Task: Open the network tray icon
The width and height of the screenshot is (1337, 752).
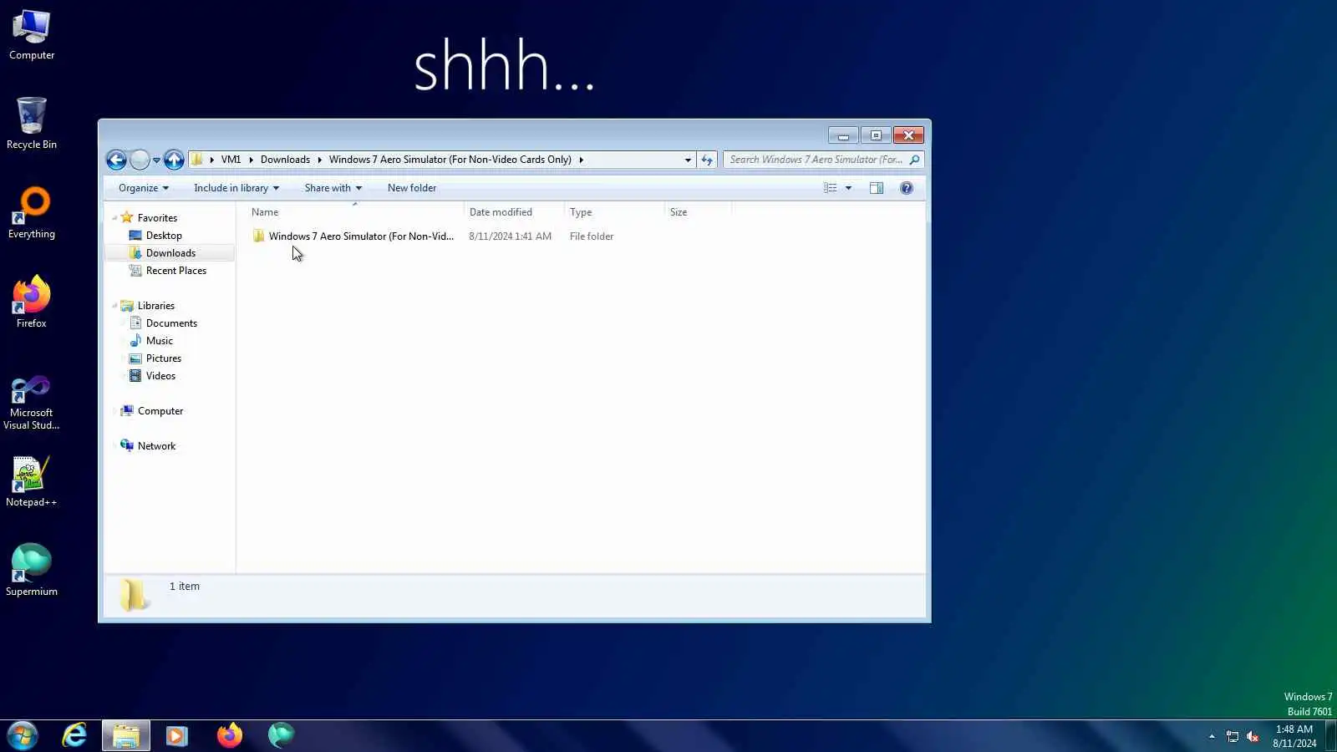Action: (x=1233, y=736)
